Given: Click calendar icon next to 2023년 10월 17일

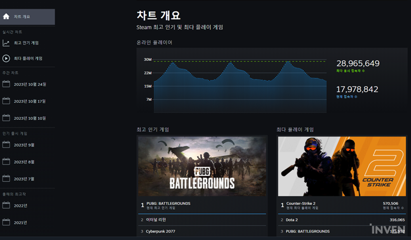Looking at the screenshot, I should click(6, 101).
